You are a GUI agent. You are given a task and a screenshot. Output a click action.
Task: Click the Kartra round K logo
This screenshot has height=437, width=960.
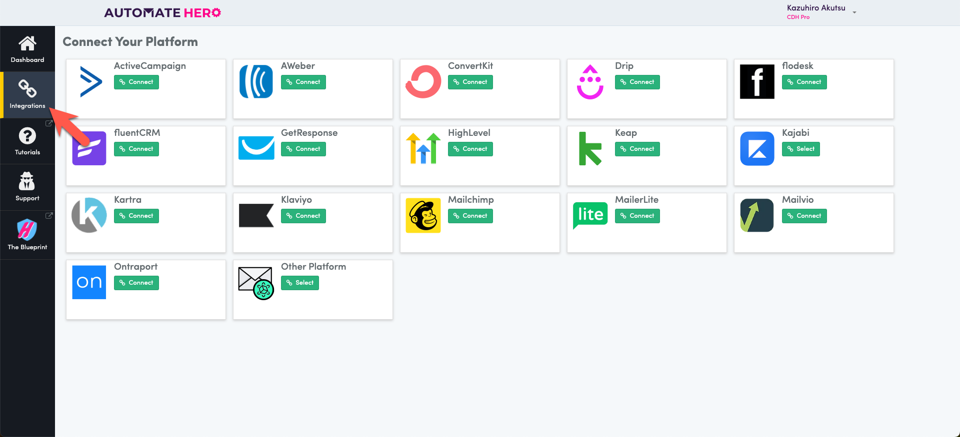pyautogui.click(x=89, y=215)
